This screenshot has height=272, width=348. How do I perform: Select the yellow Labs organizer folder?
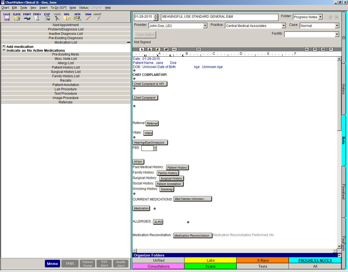[x=210, y=260]
